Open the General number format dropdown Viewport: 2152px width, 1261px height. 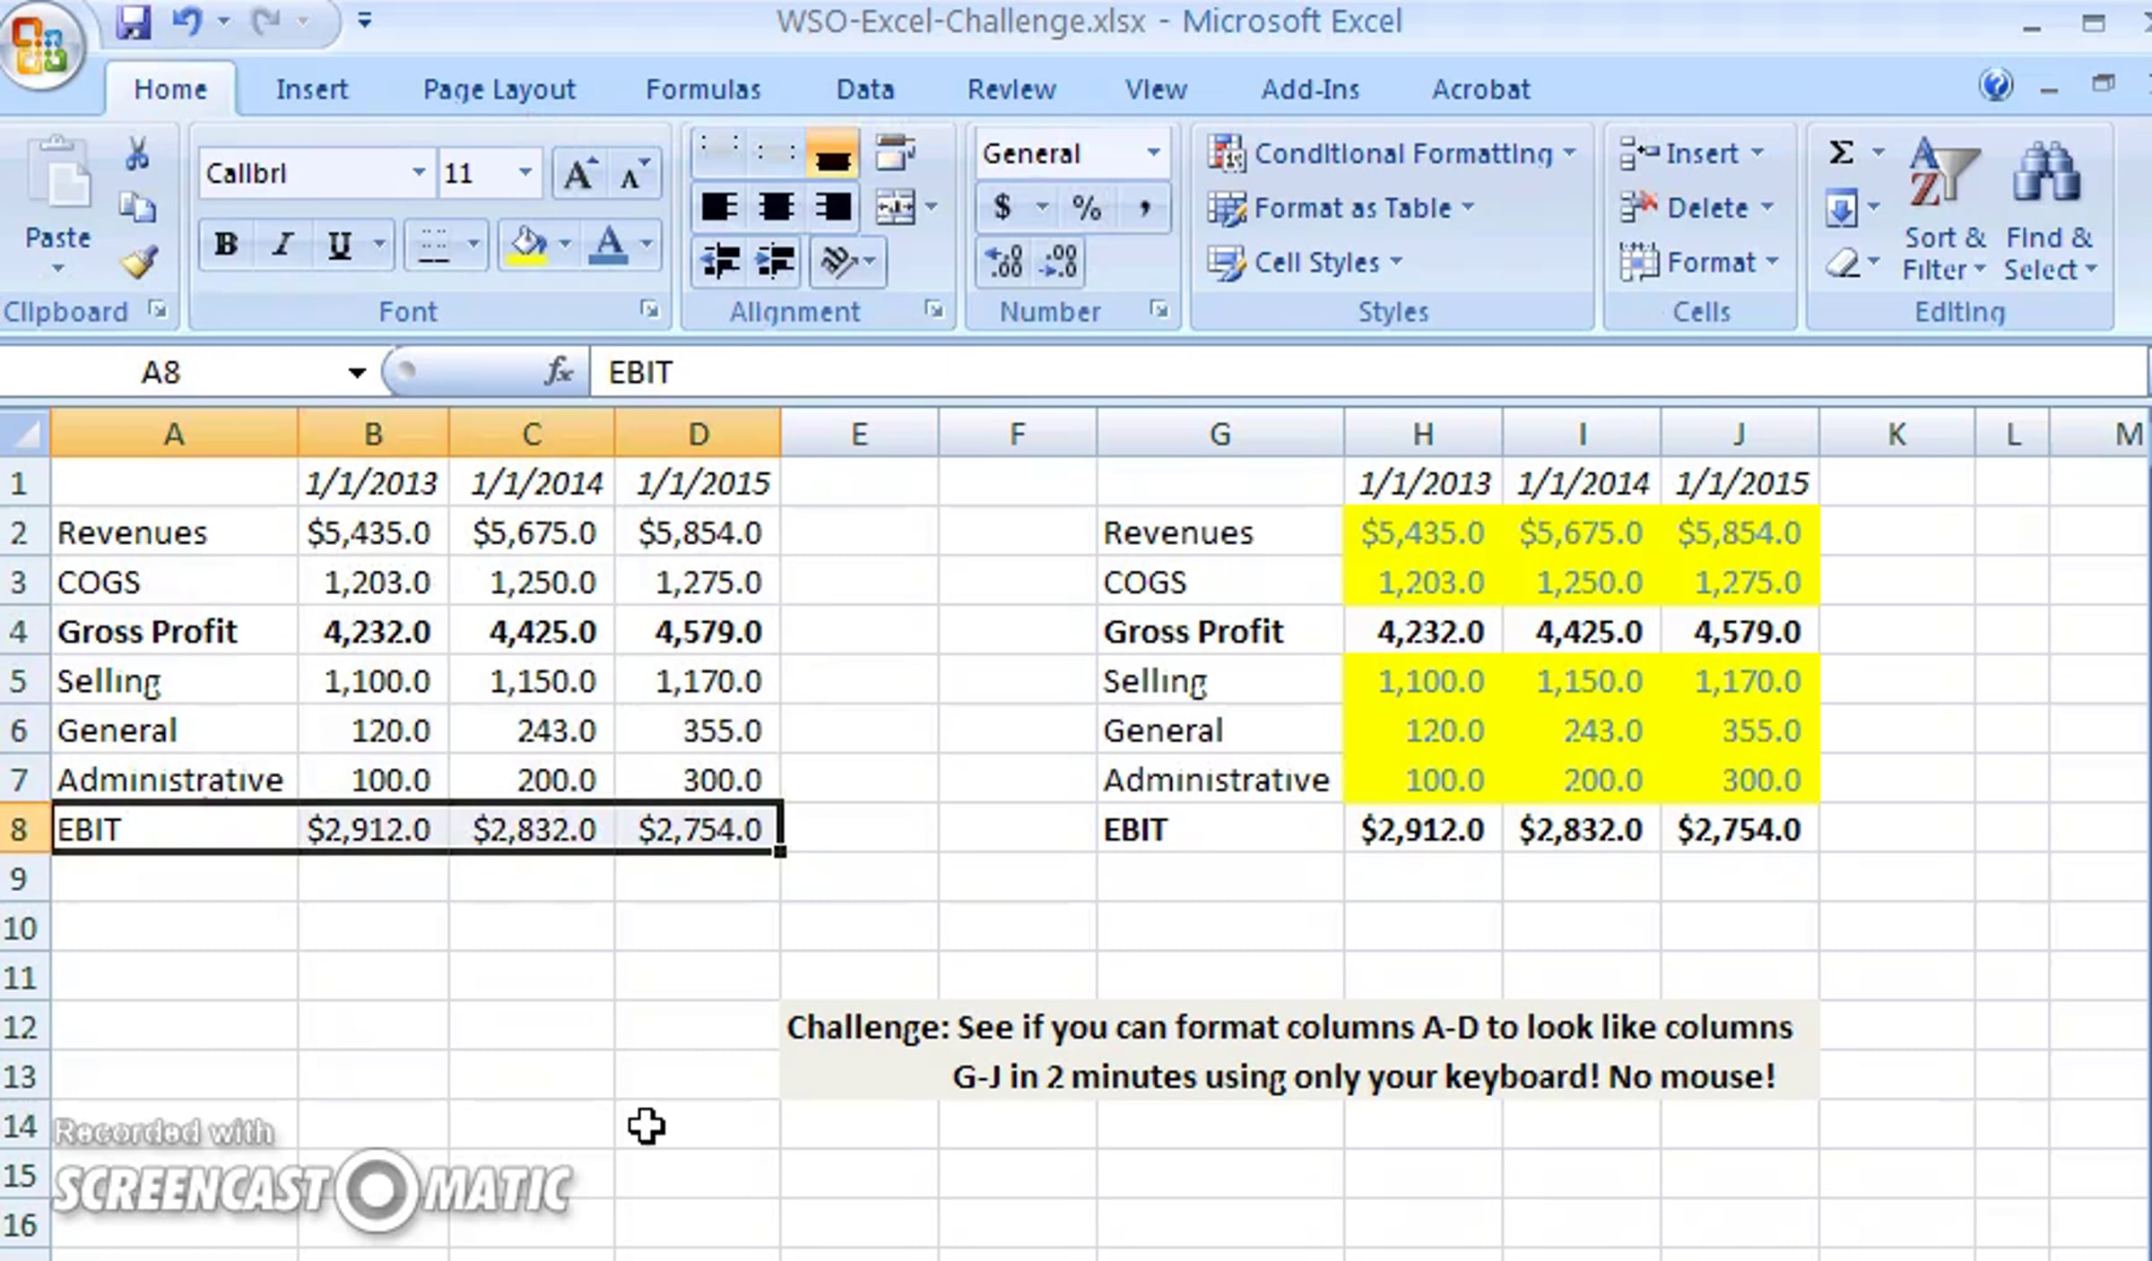(1153, 153)
